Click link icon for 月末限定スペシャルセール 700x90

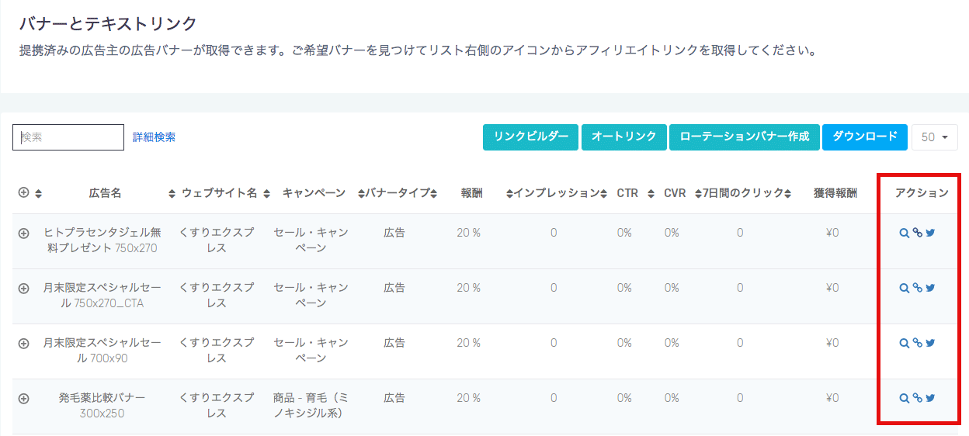(x=917, y=343)
